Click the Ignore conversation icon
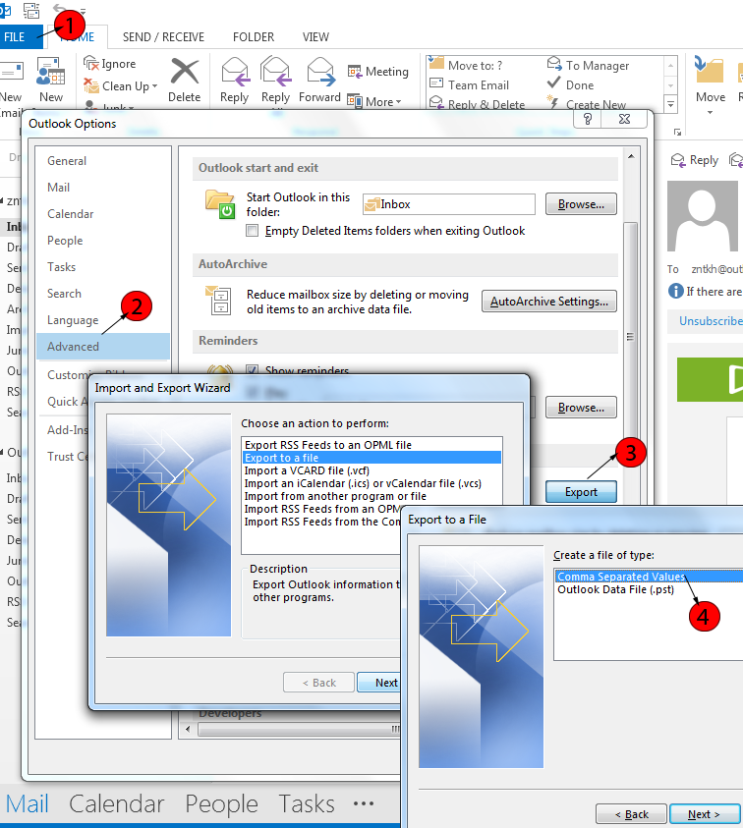The image size is (743, 828). pos(91,64)
